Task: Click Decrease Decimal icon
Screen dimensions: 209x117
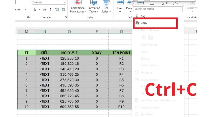Action: click(63, 9)
